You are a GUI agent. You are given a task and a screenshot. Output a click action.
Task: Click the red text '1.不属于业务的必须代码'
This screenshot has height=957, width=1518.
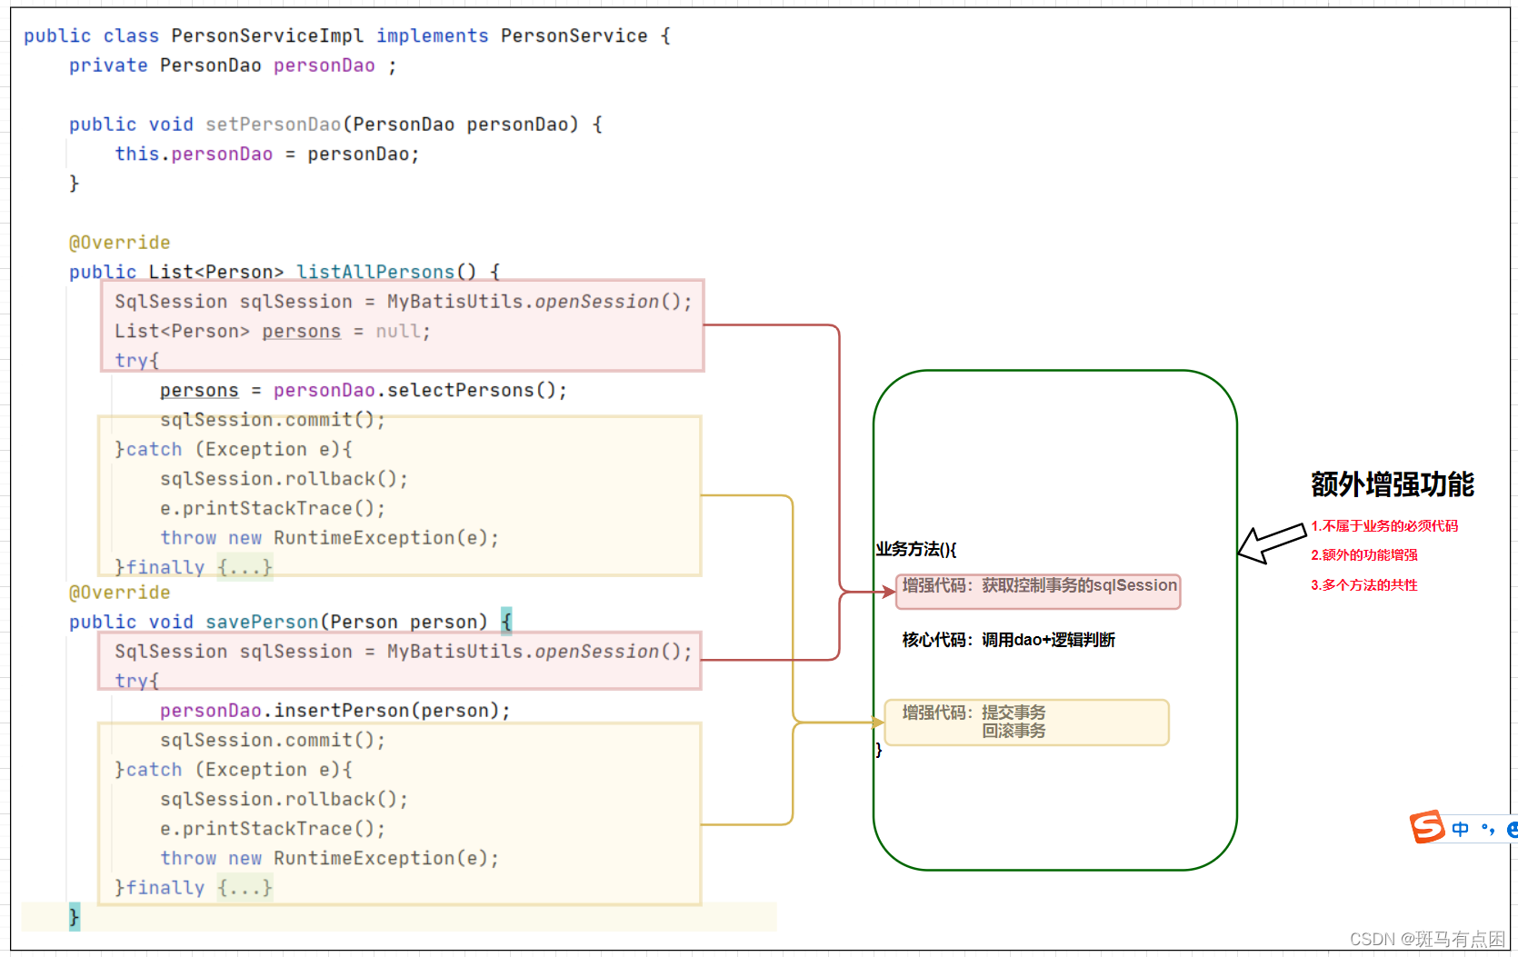coord(1384,525)
